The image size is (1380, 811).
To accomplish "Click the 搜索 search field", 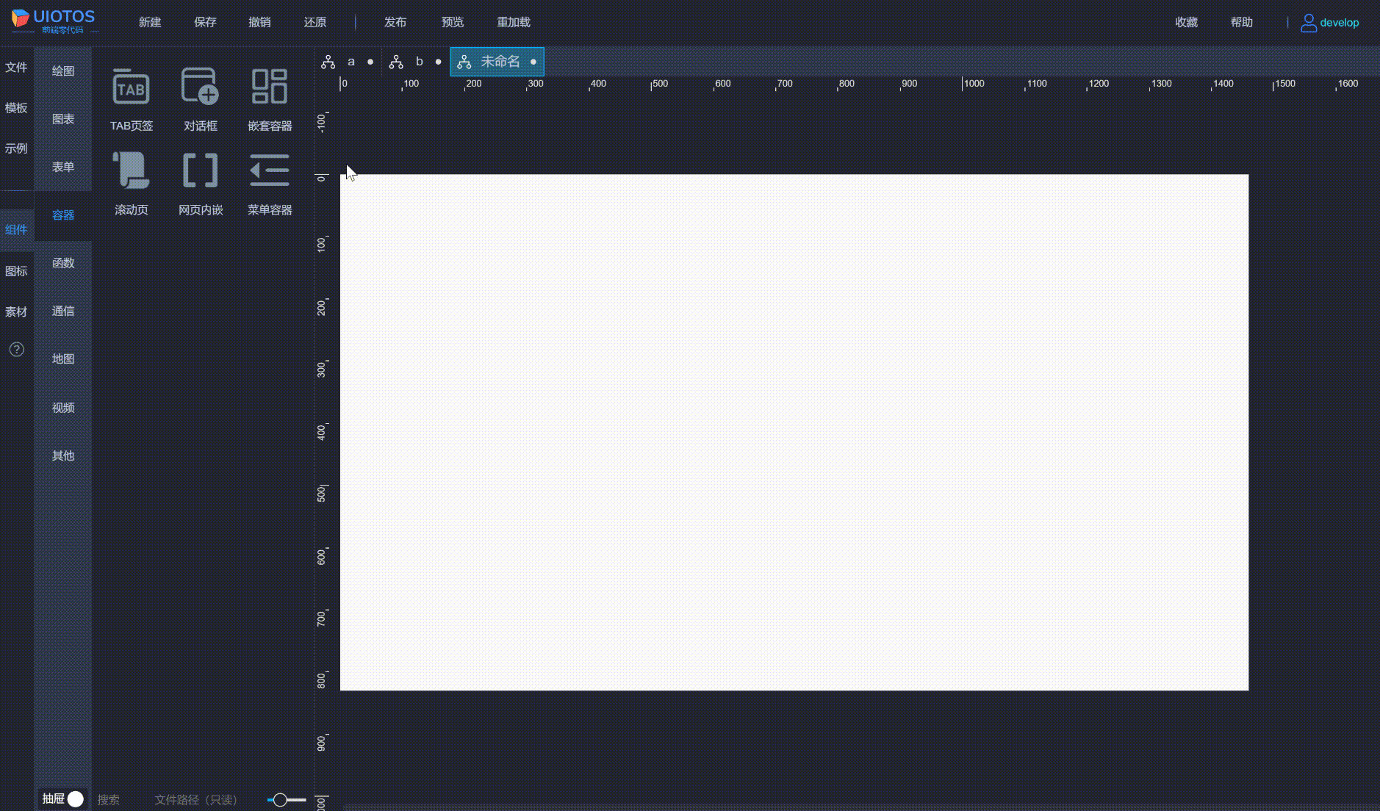I will click(109, 800).
